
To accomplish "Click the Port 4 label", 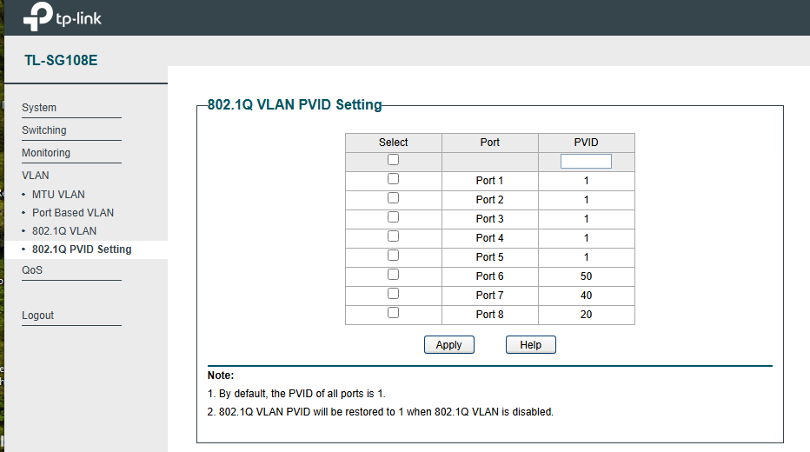I will [x=489, y=238].
